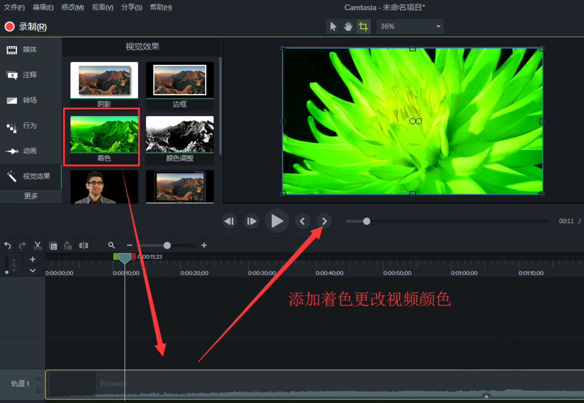The width and height of the screenshot is (584, 403).
Task: Activate the Edit arrow tool
Action: coord(332,26)
